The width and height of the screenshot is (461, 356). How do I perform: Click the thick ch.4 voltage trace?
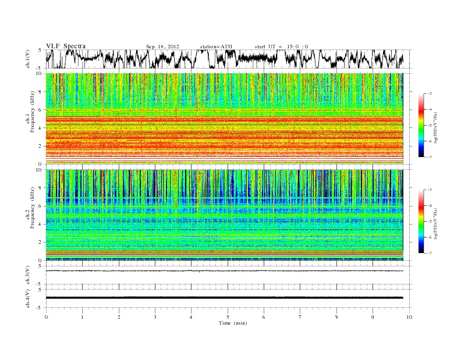[x=224, y=298]
